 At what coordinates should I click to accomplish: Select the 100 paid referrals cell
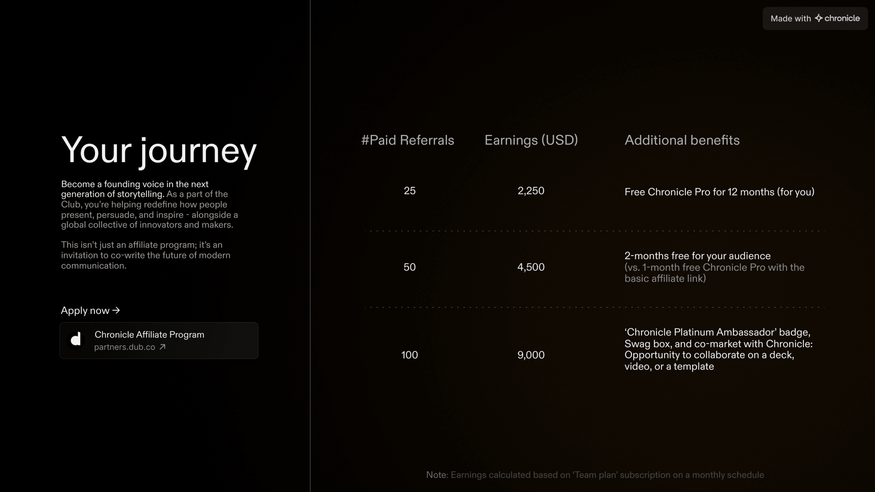(409, 355)
